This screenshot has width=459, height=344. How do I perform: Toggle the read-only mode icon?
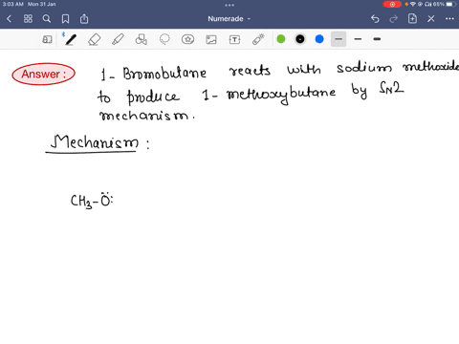pos(47,39)
